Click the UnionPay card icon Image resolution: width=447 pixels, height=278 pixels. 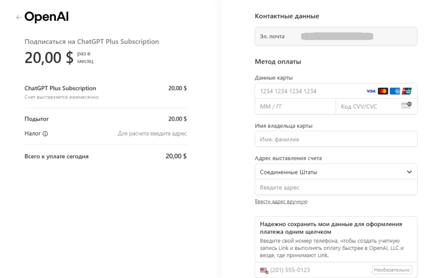[407, 91]
